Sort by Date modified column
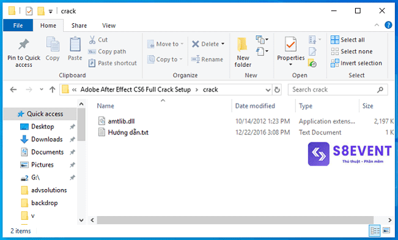 (x=255, y=106)
